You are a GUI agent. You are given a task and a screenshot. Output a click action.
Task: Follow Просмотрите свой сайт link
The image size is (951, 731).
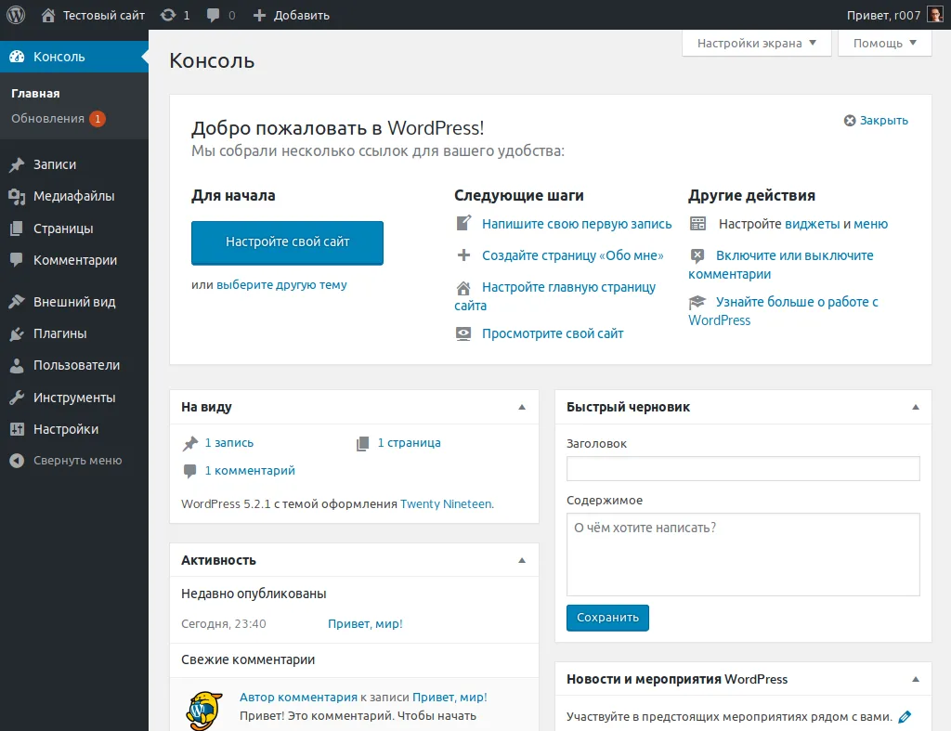(x=553, y=333)
